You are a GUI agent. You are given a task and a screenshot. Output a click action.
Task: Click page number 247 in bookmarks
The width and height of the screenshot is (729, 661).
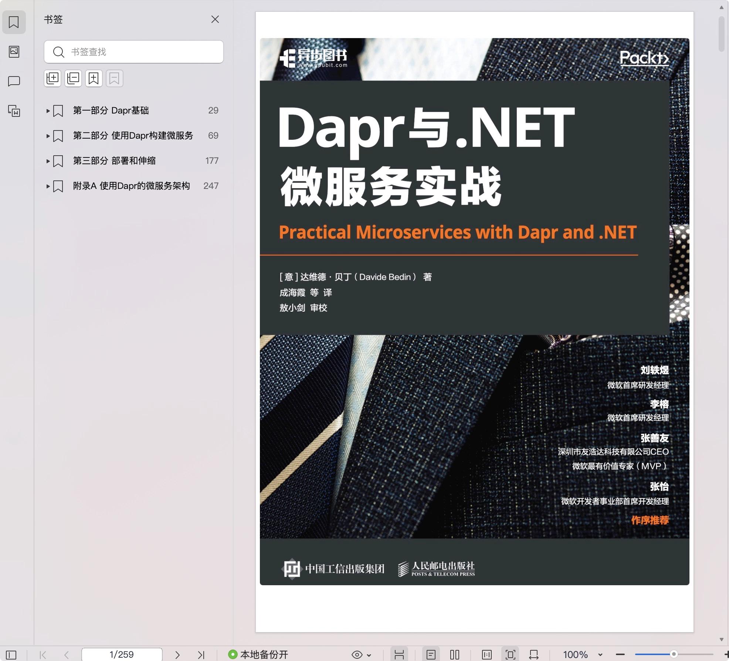pos(211,186)
